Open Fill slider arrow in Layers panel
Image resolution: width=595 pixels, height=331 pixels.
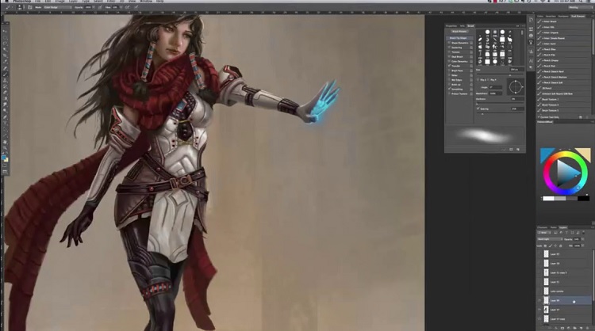[x=583, y=245]
